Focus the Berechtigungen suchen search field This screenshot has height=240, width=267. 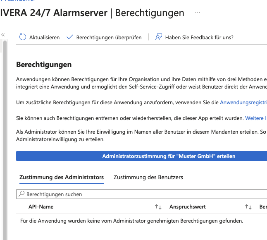[x=141, y=194]
